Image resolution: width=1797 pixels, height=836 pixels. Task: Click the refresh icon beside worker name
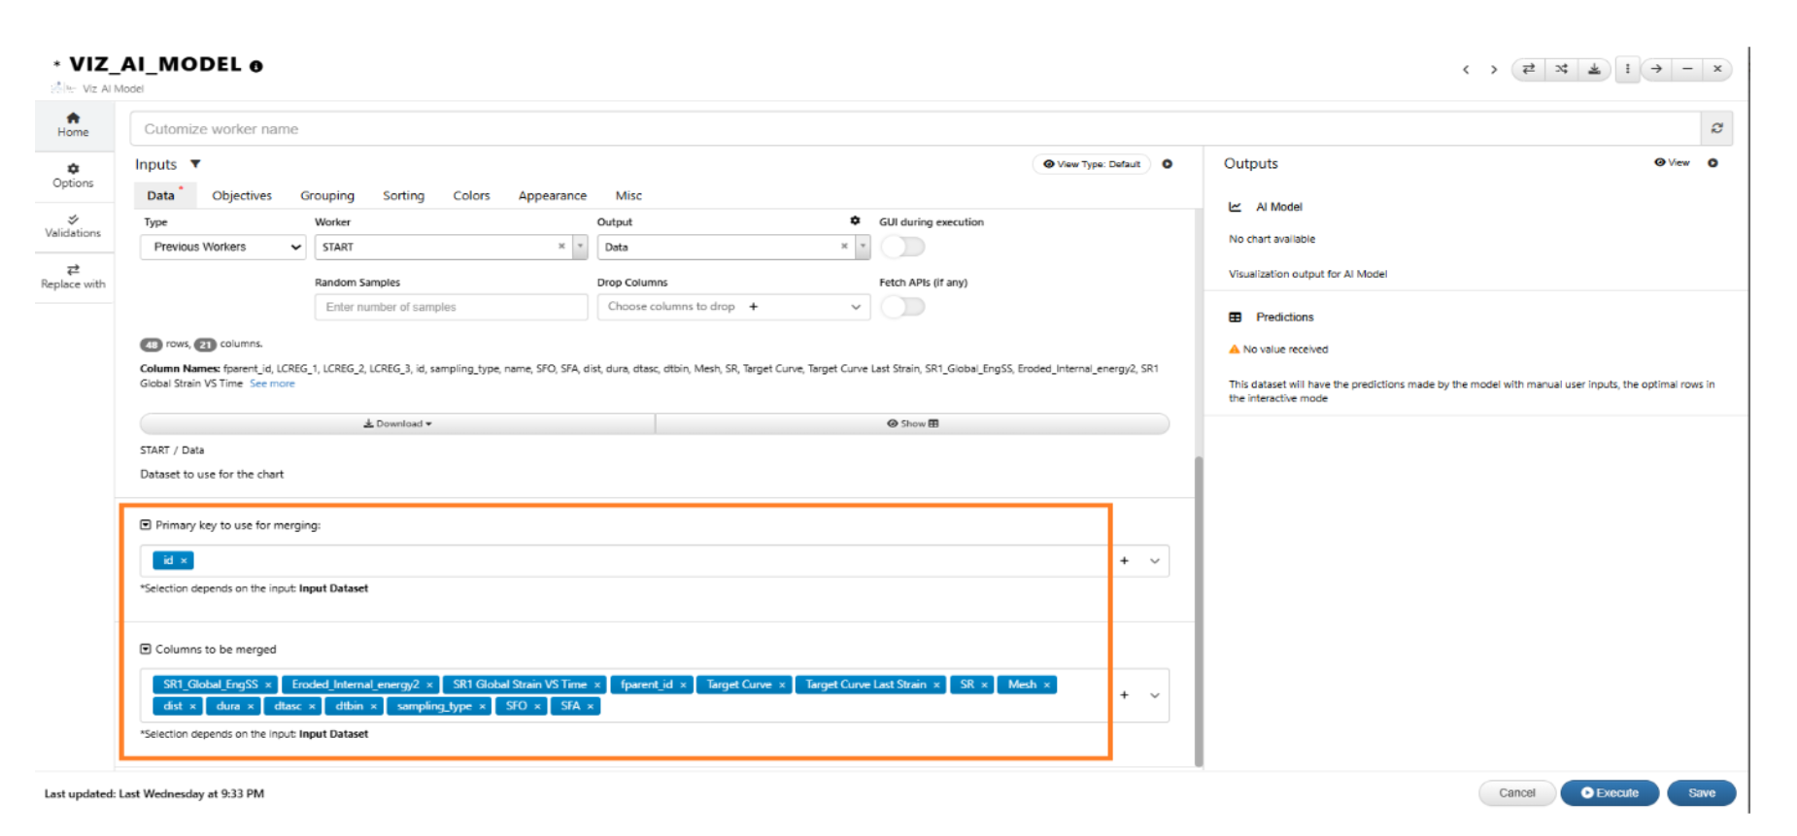point(1716,128)
